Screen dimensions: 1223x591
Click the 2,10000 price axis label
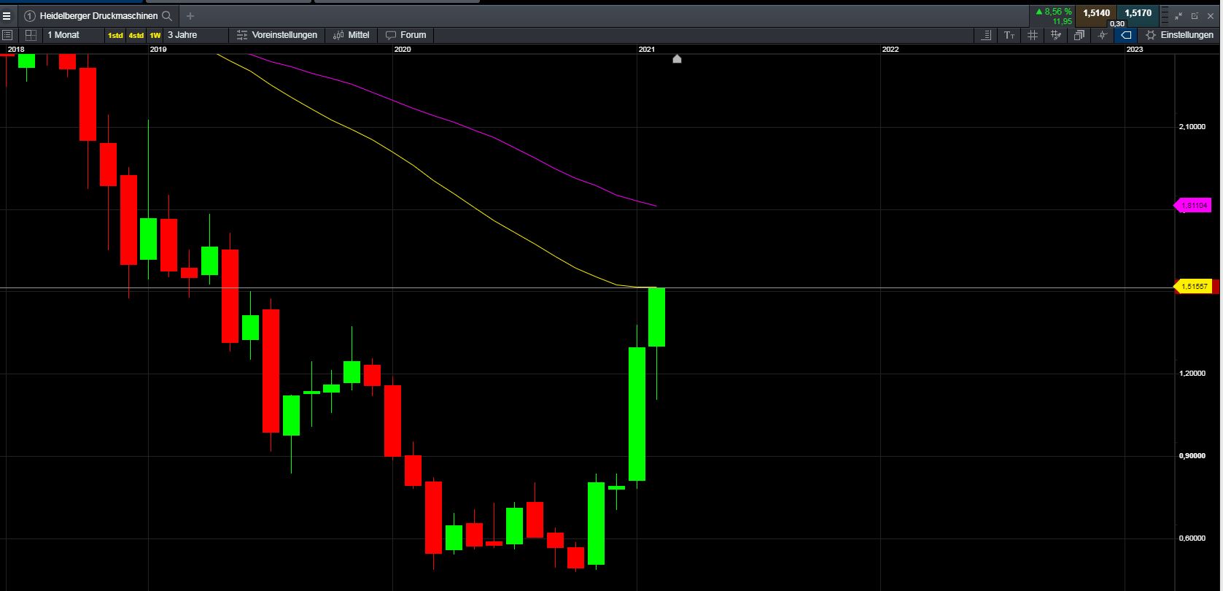[1192, 127]
